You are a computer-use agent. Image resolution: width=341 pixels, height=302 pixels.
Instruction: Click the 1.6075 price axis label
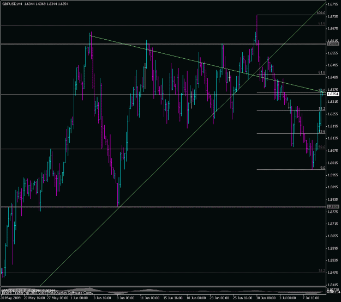click(333, 151)
